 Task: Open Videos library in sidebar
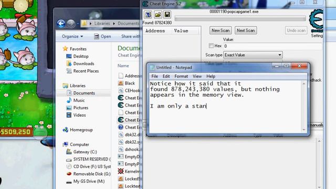pyautogui.click(x=79, y=115)
